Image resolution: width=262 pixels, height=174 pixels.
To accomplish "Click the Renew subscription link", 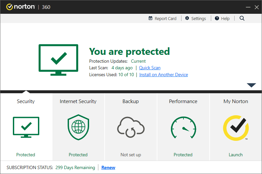I will pos(108,167).
